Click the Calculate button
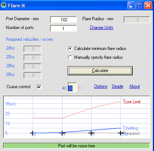 click(100, 71)
